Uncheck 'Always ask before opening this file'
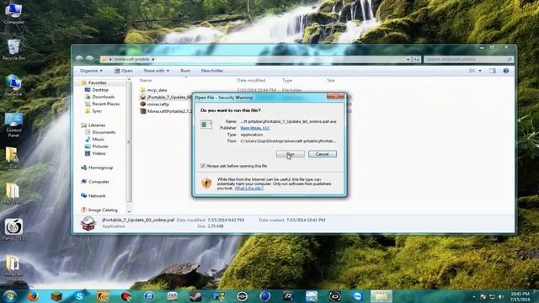539x303 pixels. coord(203,166)
